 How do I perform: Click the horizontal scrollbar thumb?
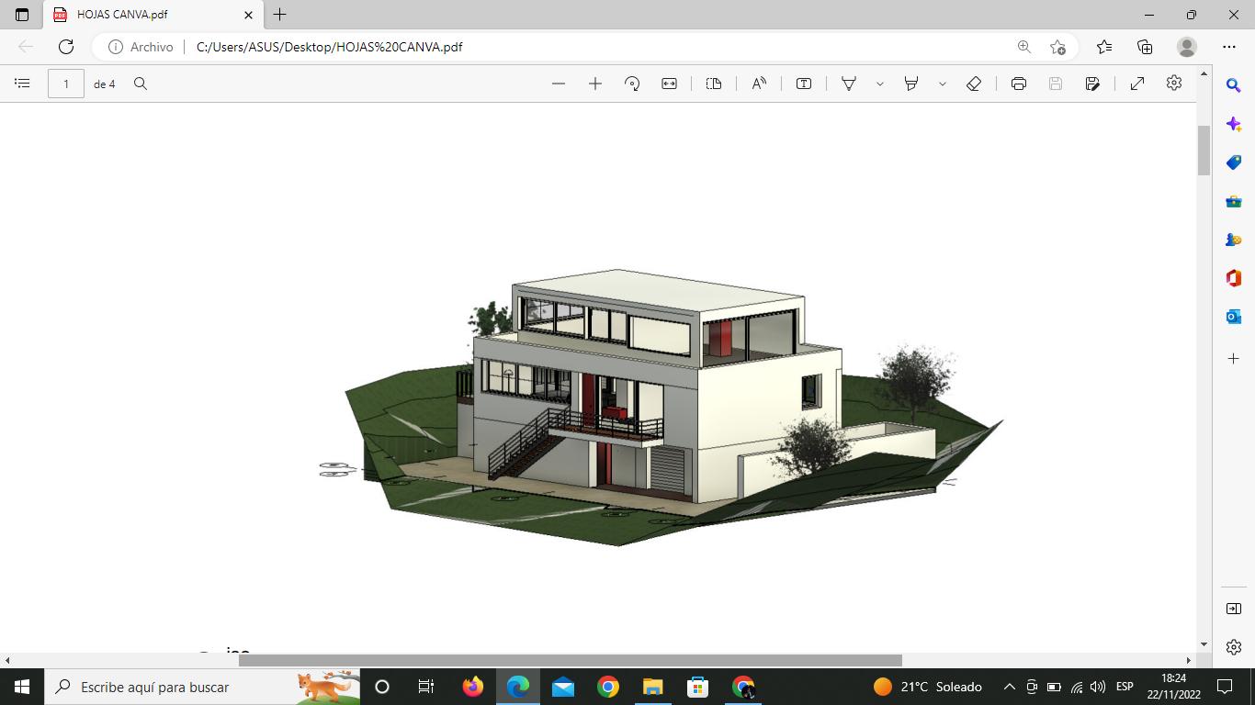(570, 660)
